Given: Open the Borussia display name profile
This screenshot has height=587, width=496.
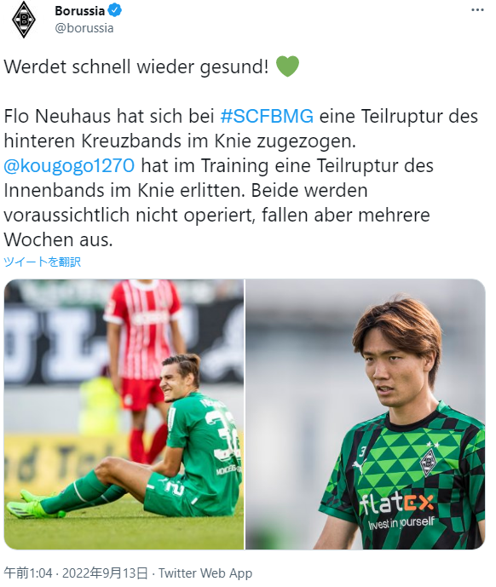Looking at the screenshot, I should click(79, 10).
